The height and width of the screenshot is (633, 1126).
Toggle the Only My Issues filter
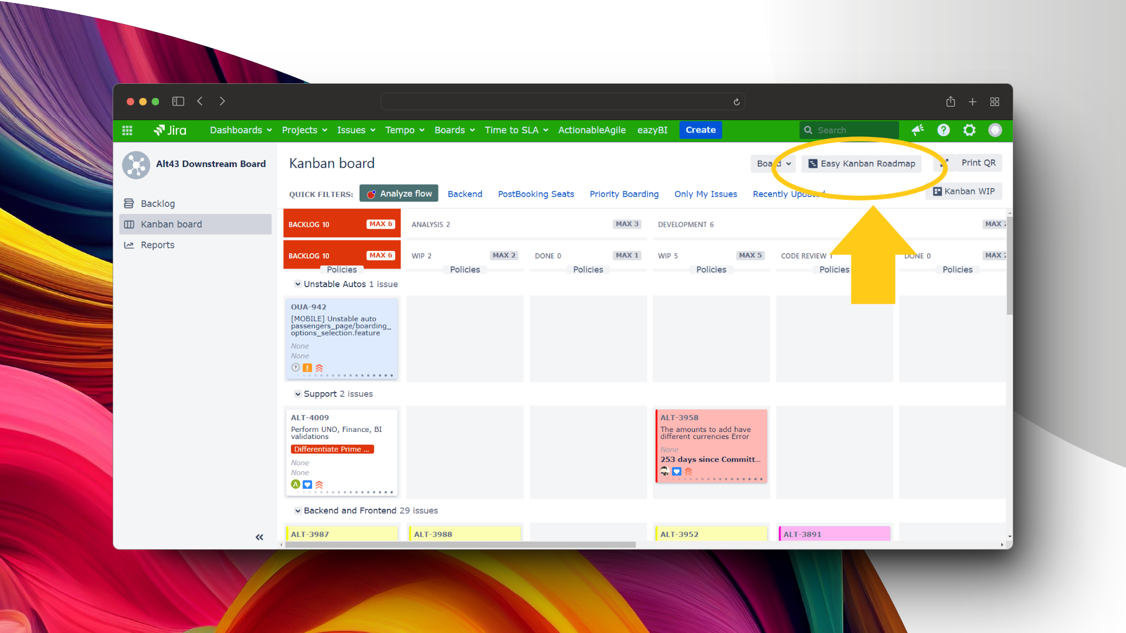(706, 194)
